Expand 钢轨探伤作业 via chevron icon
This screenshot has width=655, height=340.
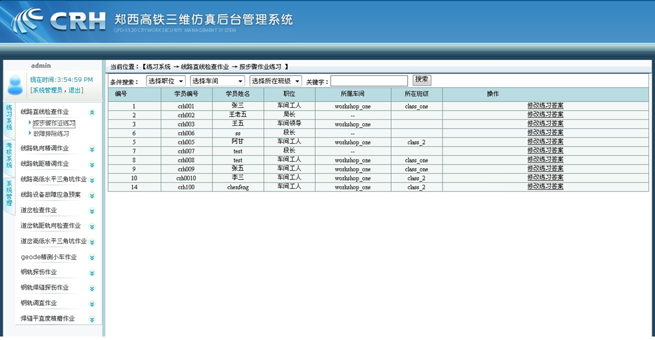tap(92, 273)
